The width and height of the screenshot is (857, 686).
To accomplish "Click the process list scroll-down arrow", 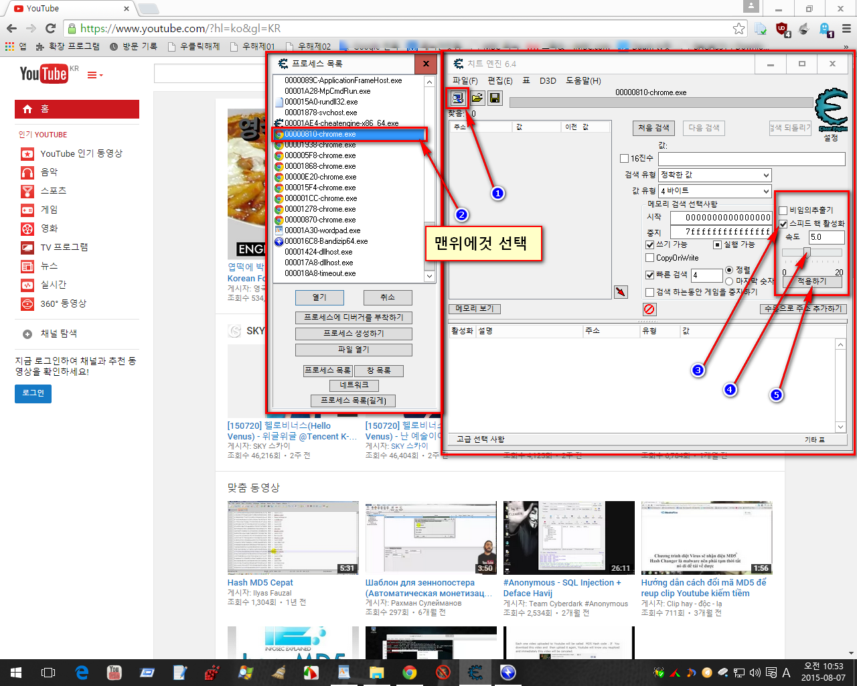I will tap(429, 276).
